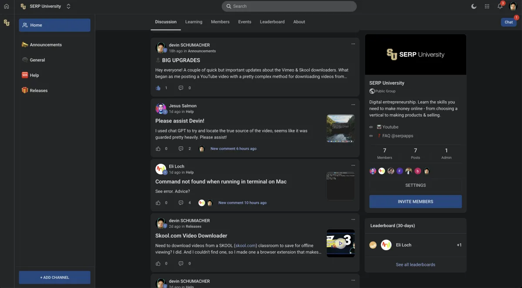Viewport: 522px width, 288px height.
Task: Click See all leaderboards link
Action: click(415, 265)
